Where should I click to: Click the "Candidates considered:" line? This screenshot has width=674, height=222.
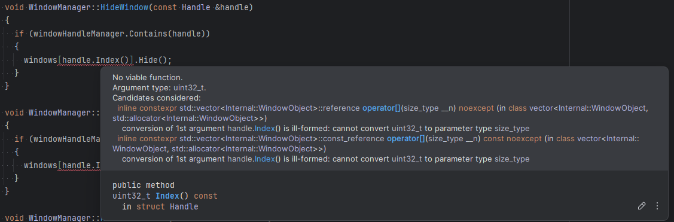pyautogui.click(x=154, y=98)
